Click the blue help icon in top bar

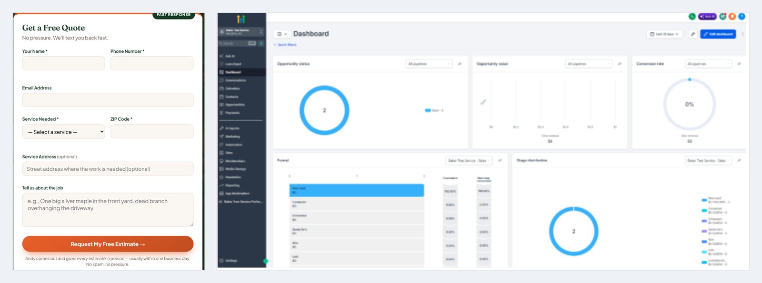point(742,17)
